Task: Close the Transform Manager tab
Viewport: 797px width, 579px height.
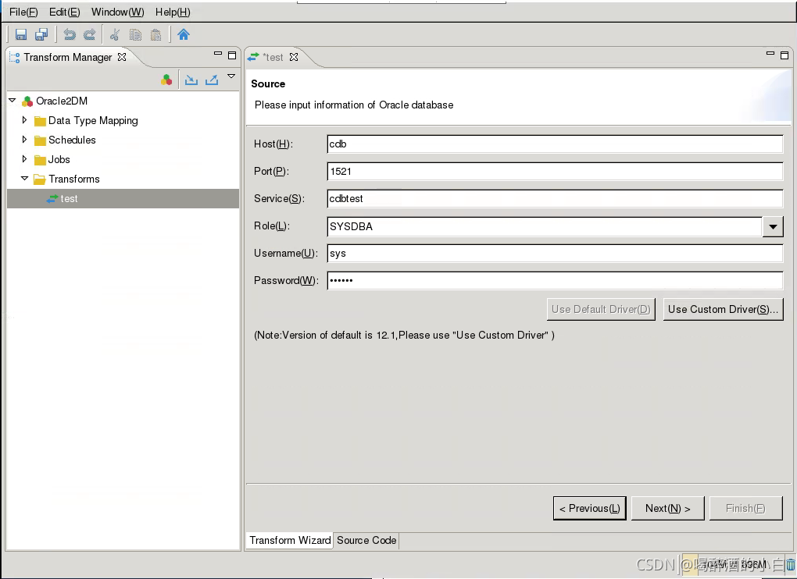Action: coord(122,57)
